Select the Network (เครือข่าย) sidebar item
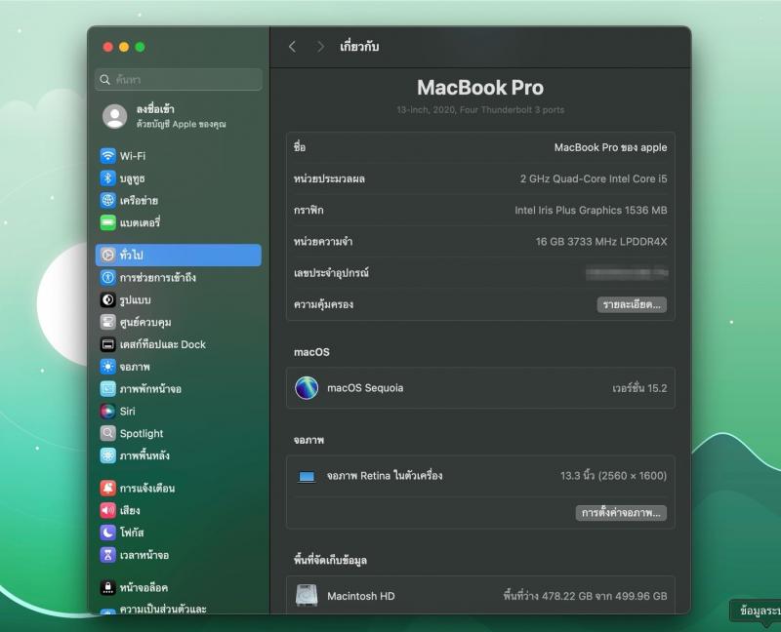 click(179, 201)
